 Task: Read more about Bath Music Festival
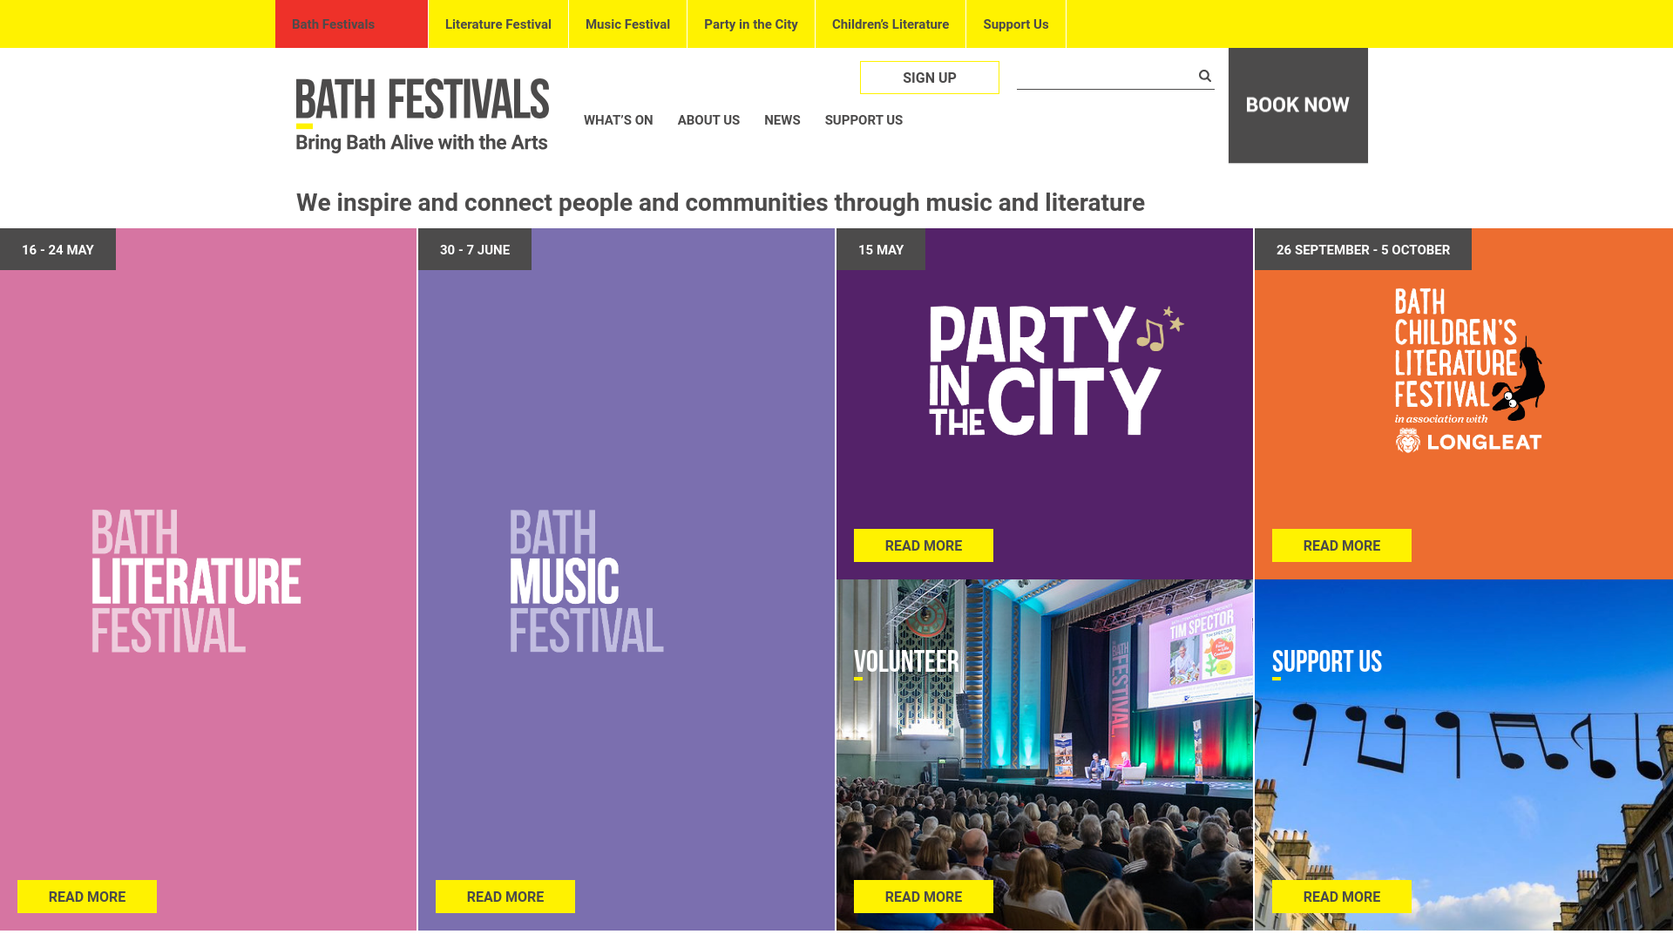505,897
